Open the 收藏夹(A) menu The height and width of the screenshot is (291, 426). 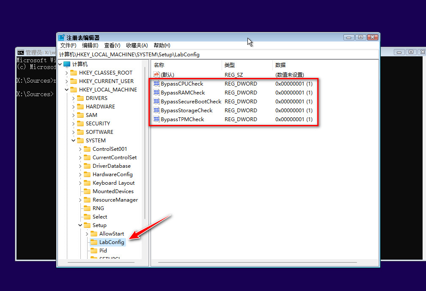point(137,45)
